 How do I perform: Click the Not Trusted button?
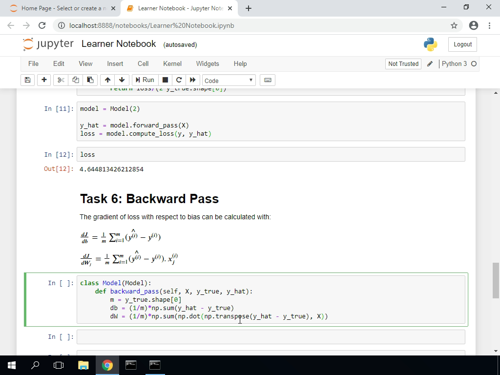pos(403,64)
